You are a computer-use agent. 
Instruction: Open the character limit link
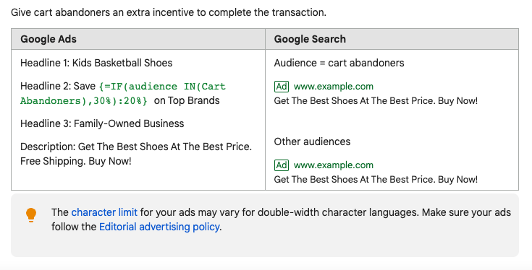pos(104,212)
